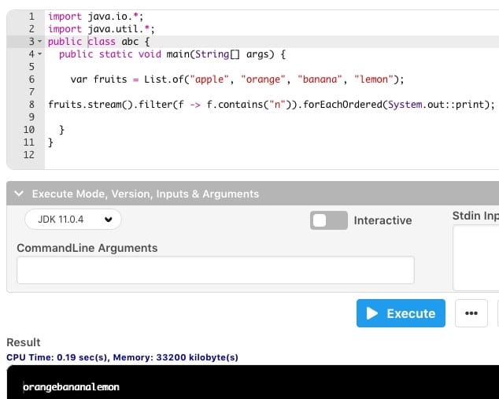Click empty line 12 in the editor
Screen dimensions: 499x399
pos(236,155)
